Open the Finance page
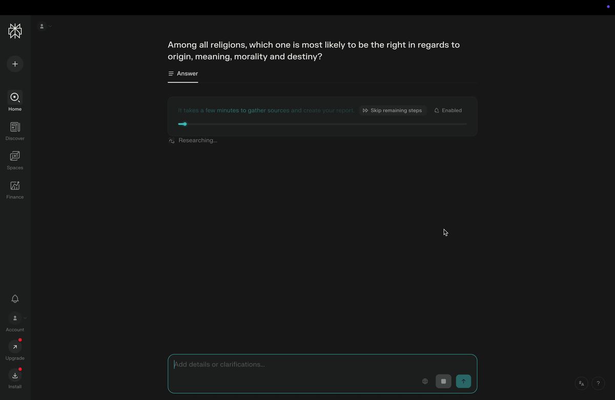 15,189
